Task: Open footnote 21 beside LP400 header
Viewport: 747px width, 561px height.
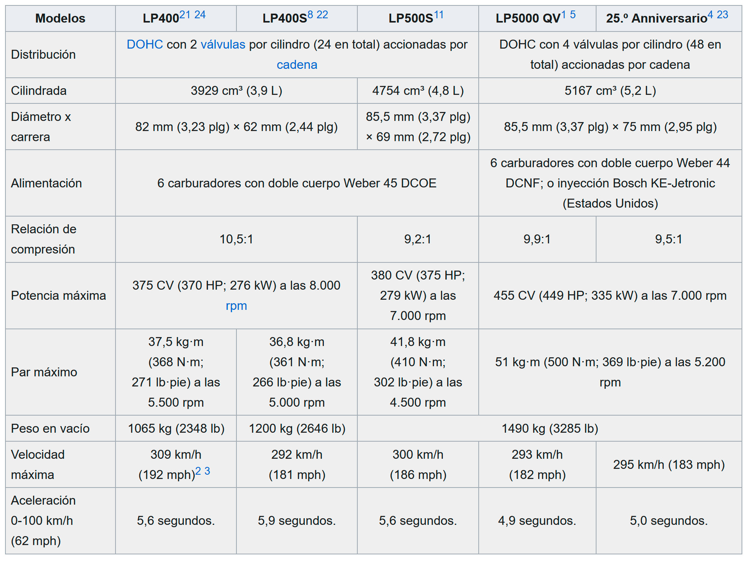Action: pyautogui.click(x=185, y=15)
